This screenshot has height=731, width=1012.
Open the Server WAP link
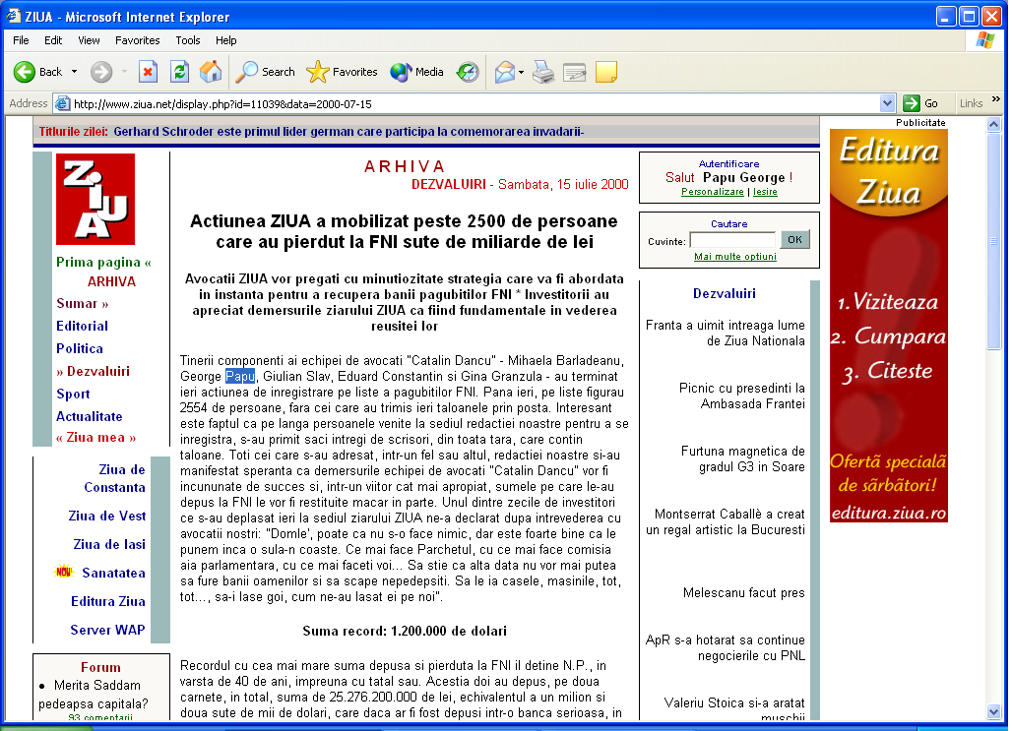[107, 629]
